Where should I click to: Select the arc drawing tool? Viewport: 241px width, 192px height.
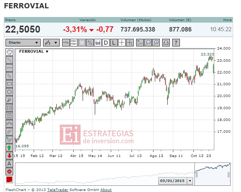[9, 124]
